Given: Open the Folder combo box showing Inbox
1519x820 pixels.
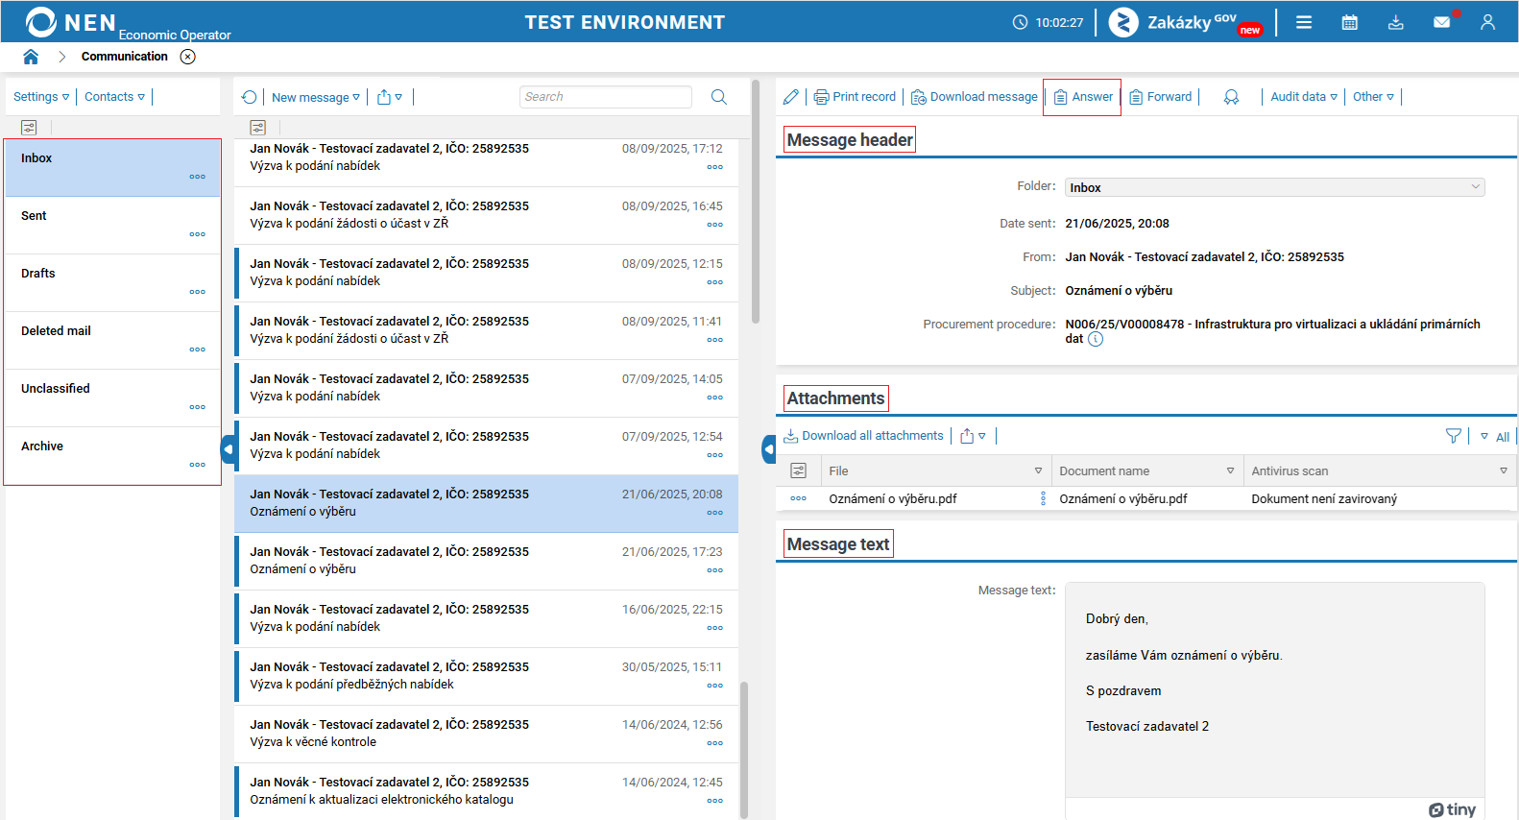Looking at the screenshot, I should (1274, 187).
